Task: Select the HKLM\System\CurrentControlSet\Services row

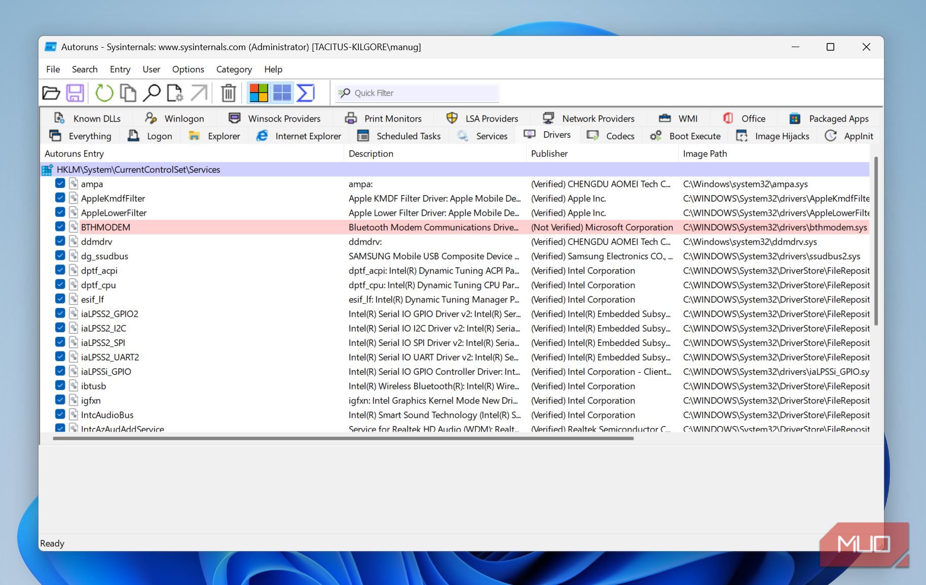Action: (455, 170)
